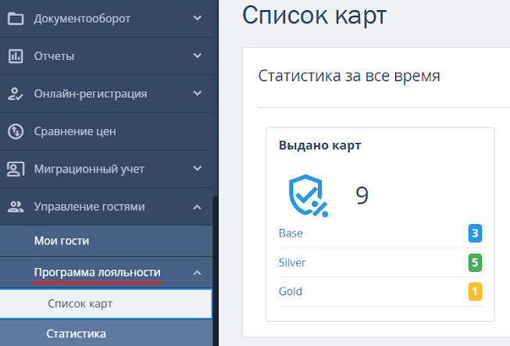Screen dimensions: 510x346
Task: Click the Сравнение цен currency icon
Action: point(16,131)
